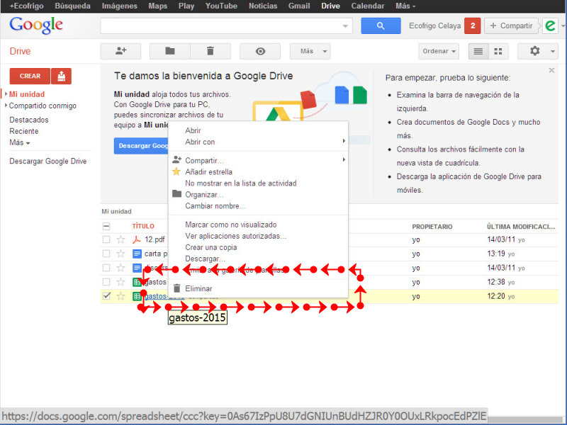The width and height of the screenshot is (567, 425).
Task: Check the box for carta row
Action: point(106,254)
